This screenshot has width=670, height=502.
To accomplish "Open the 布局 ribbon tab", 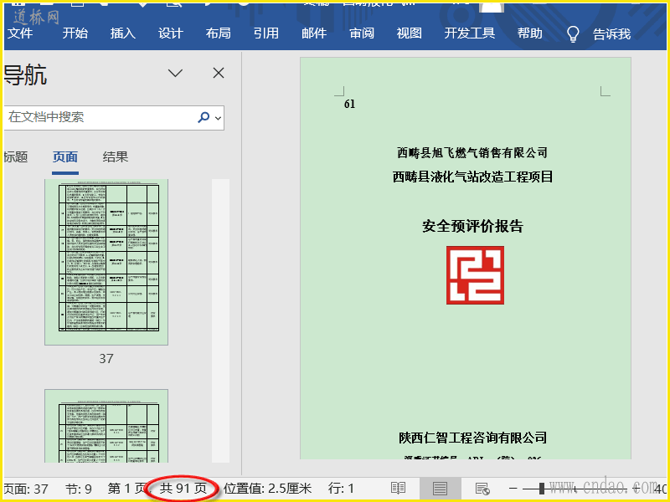I will 218,33.
